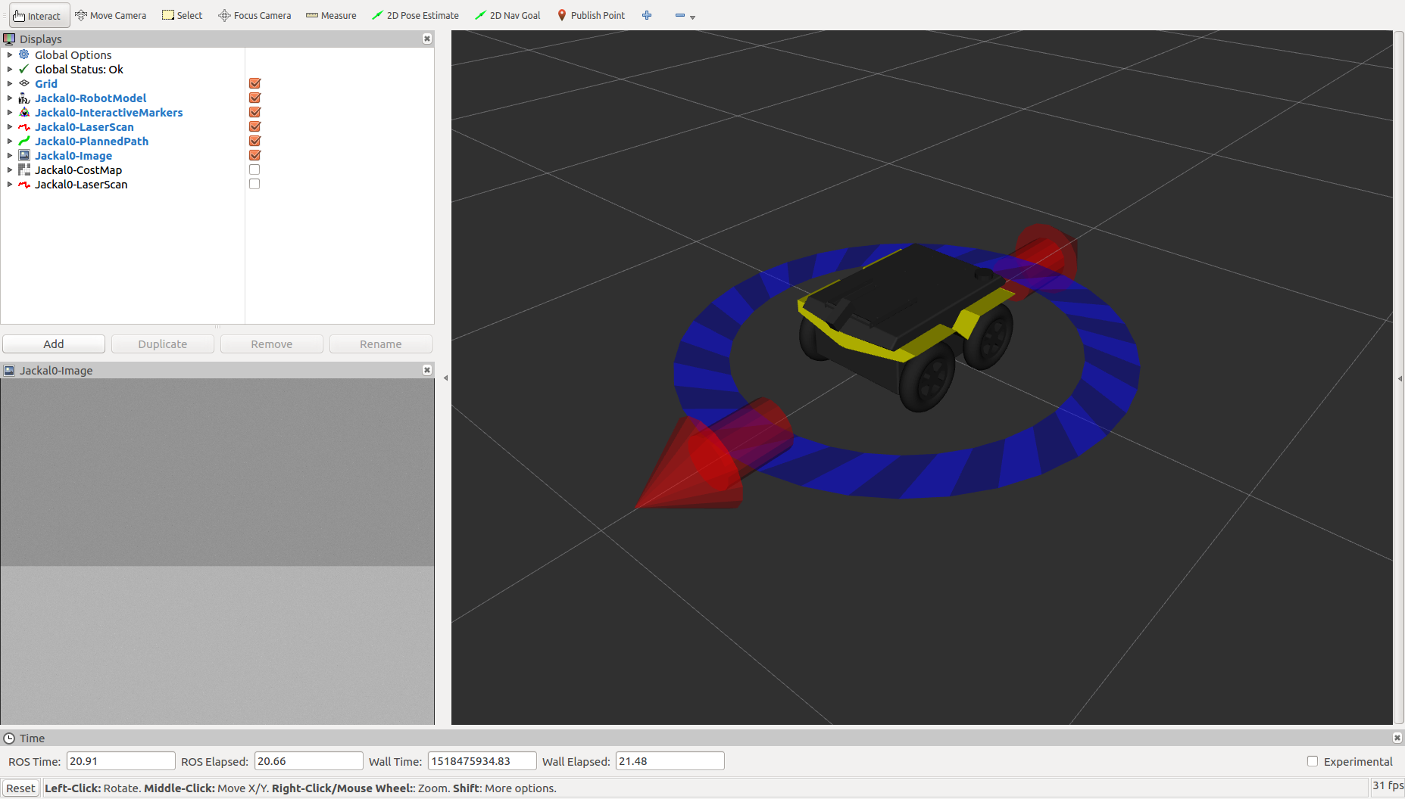
Task: Click the Select tool in toolbar
Action: 183,15
